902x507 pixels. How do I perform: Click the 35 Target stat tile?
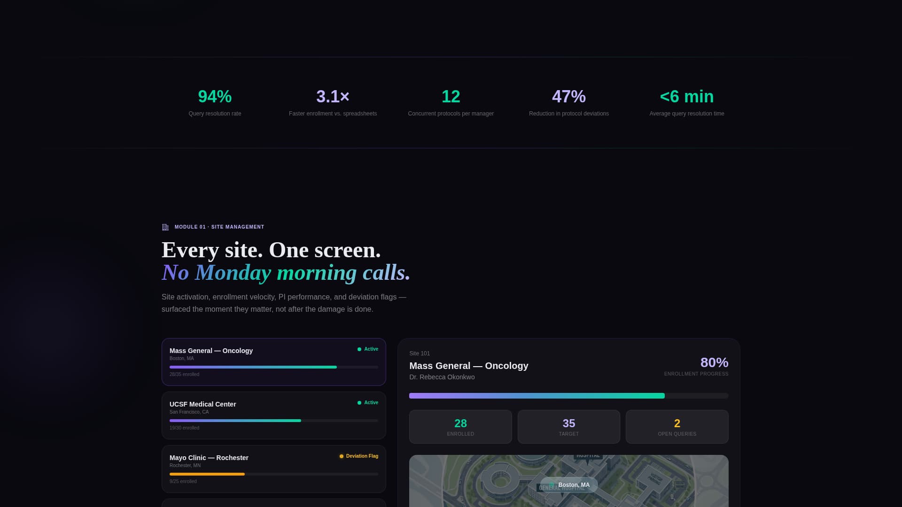click(569, 427)
